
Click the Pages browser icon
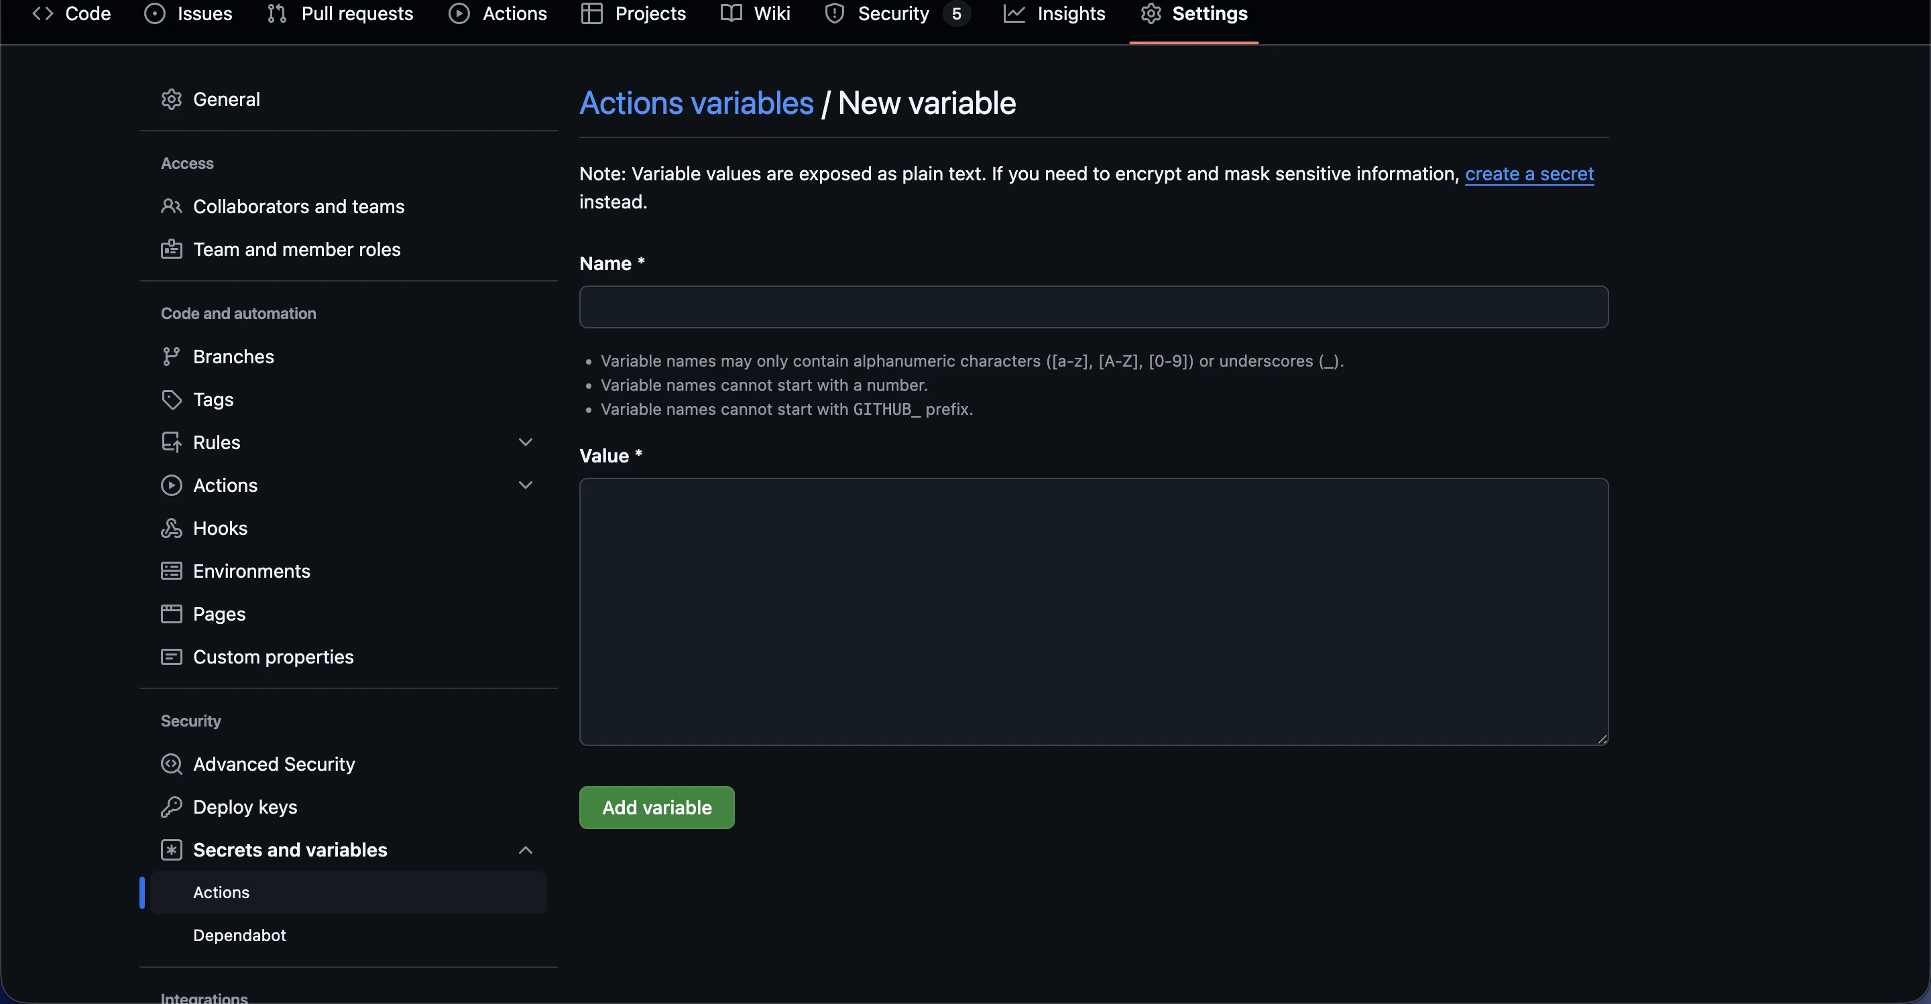[172, 614]
